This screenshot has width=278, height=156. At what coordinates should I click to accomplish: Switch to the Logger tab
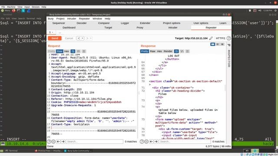[125, 23]
